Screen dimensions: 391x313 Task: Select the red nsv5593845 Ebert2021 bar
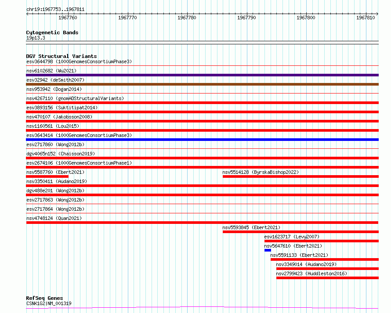pos(300,232)
